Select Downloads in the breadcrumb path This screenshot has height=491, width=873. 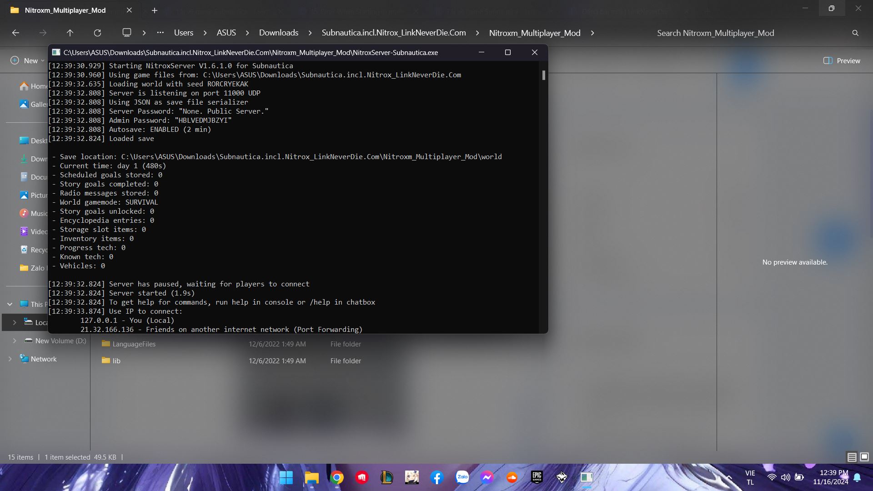tap(278, 33)
